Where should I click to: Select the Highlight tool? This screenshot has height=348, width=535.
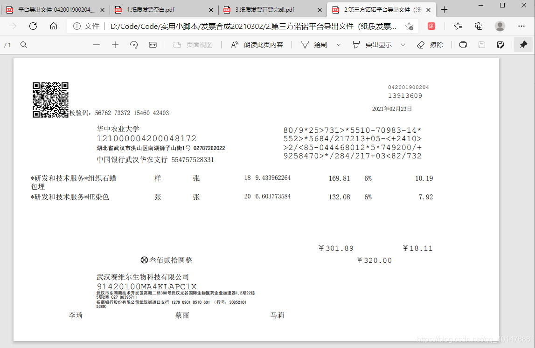click(372, 45)
